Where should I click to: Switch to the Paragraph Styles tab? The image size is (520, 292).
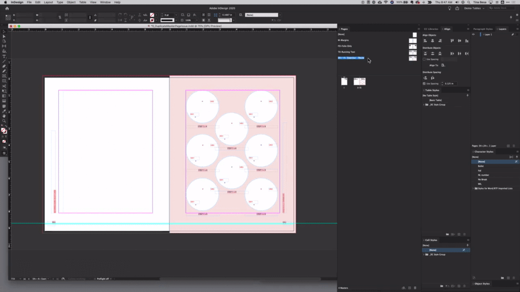(483, 29)
